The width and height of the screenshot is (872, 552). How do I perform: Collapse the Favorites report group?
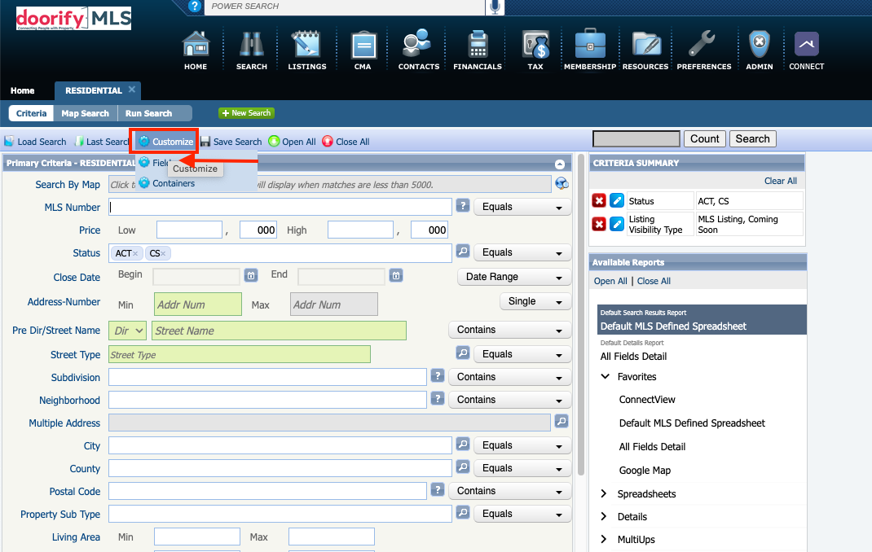(x=605, y=377)
